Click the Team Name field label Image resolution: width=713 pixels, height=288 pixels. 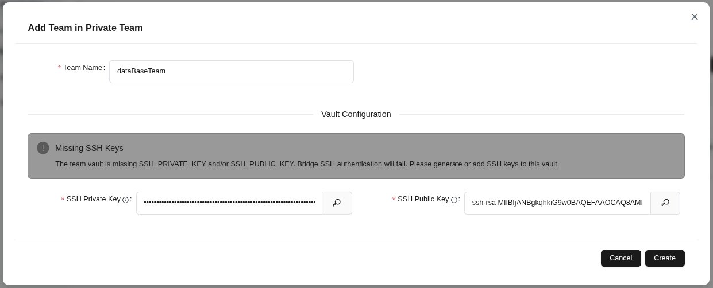83,68
